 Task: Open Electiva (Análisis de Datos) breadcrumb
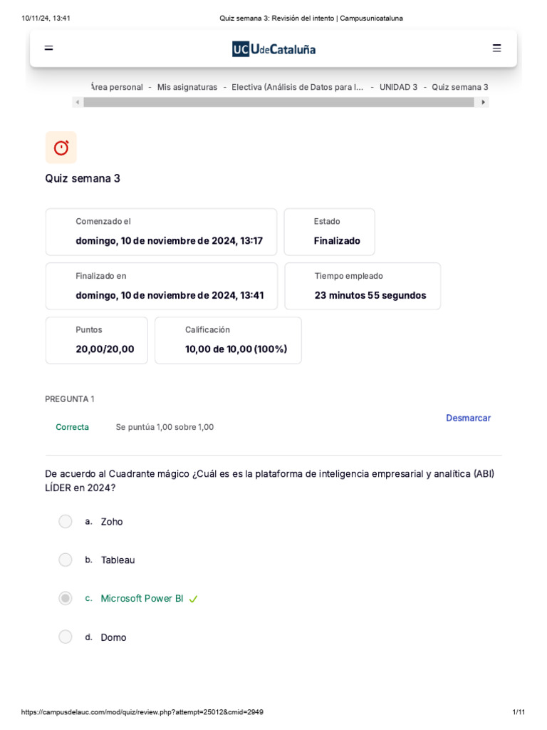[x=297, y=87]
